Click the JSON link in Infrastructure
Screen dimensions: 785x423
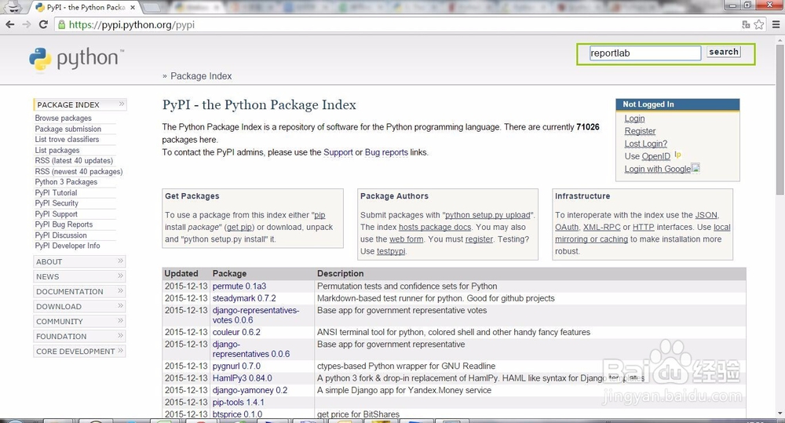coord(706,215)
